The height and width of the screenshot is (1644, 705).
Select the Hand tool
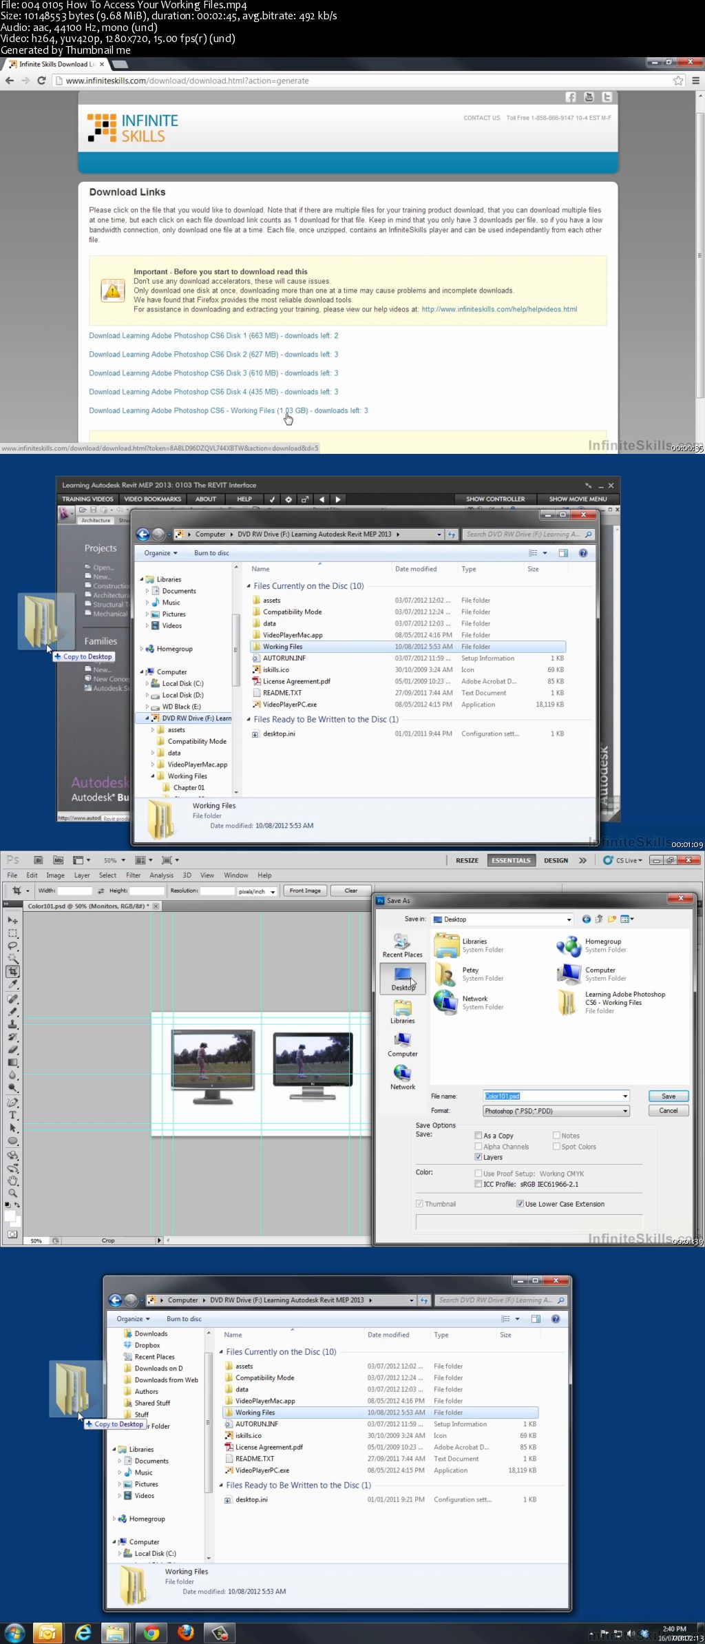point(12,1180)
